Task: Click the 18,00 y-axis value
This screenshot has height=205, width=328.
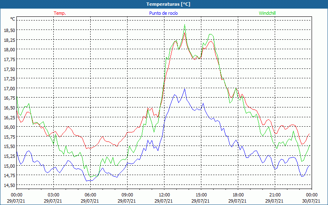Action: click(x=9, y=50)
